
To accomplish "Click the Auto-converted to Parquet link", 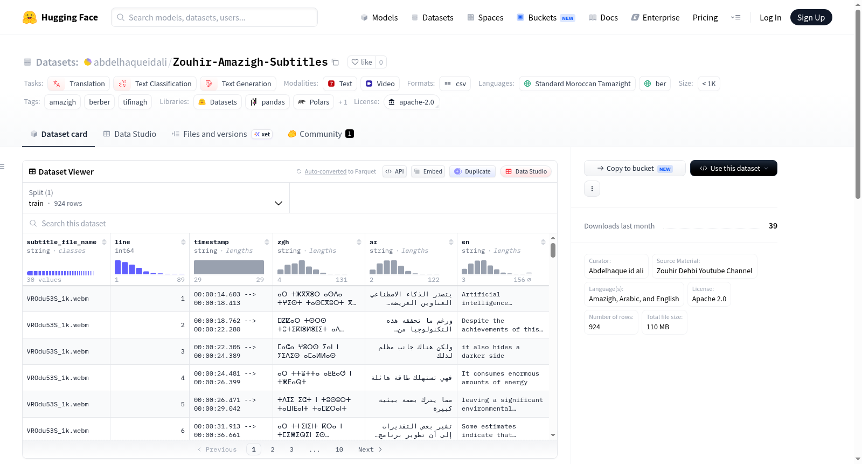I will [340, 171].
